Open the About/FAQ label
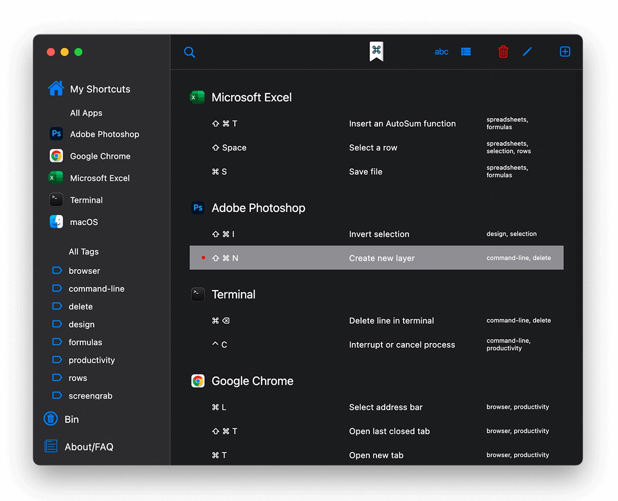 tap(89, 447)
